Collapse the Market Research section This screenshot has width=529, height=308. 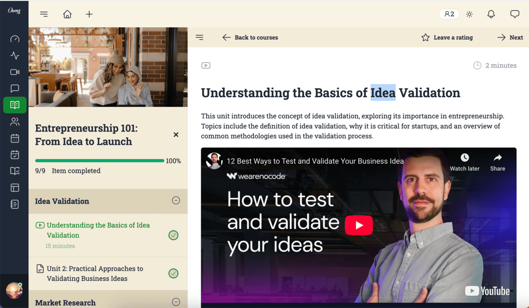click(176, 302)
